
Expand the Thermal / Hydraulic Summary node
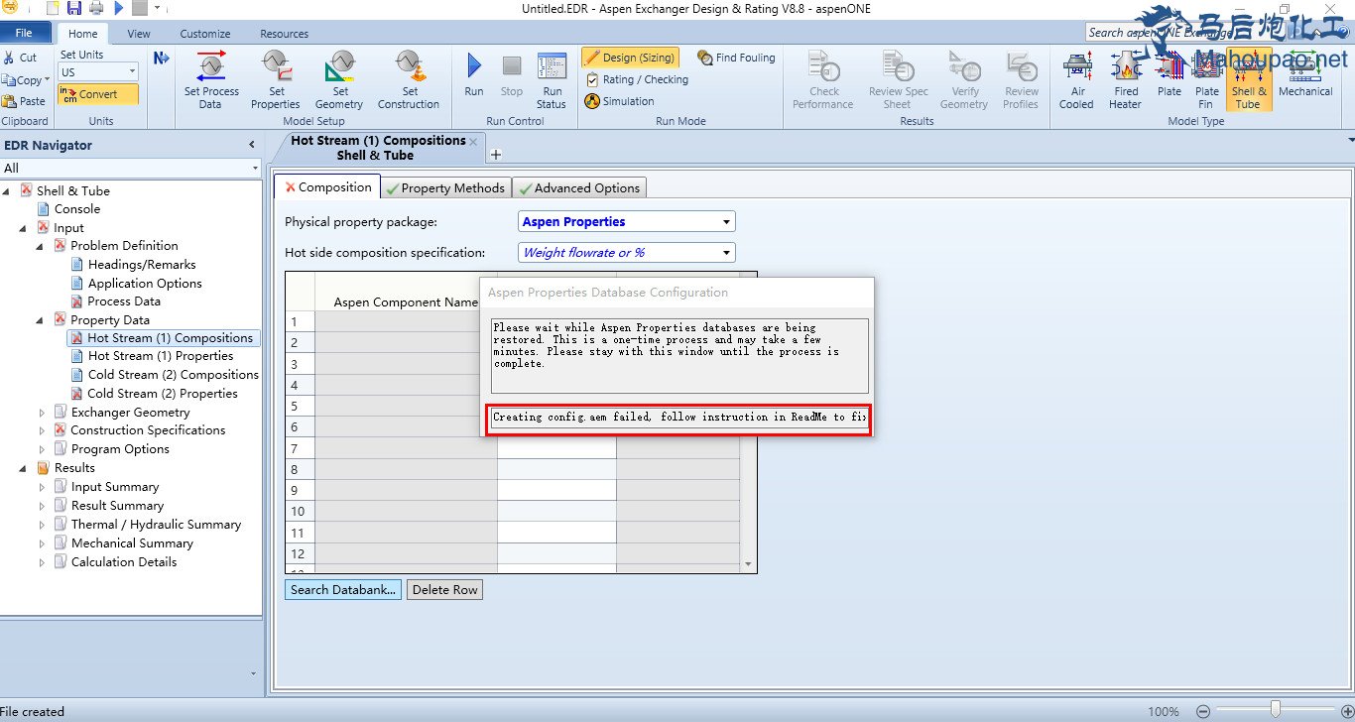tap(42, 525)
